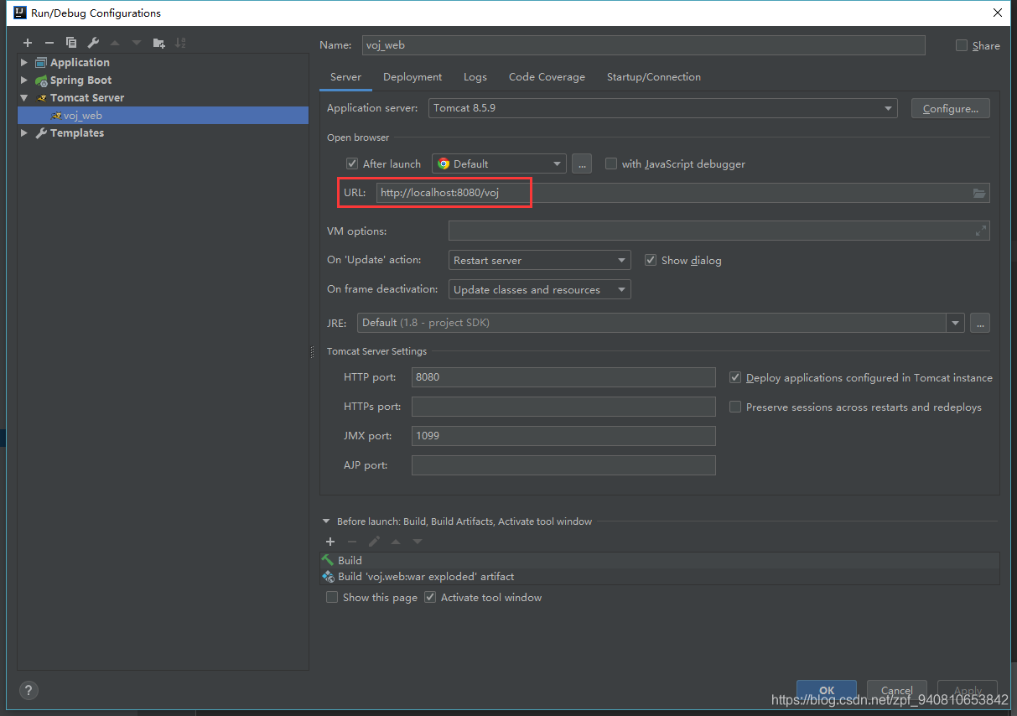Expand the Spring Boot tree node
Viewport: 1017px width, 716px height.
click(24, 80)
